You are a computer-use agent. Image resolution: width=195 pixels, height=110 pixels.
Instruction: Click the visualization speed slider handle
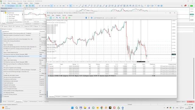86,18
